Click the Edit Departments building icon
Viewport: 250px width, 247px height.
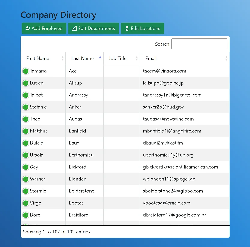(x=74, y=29)
